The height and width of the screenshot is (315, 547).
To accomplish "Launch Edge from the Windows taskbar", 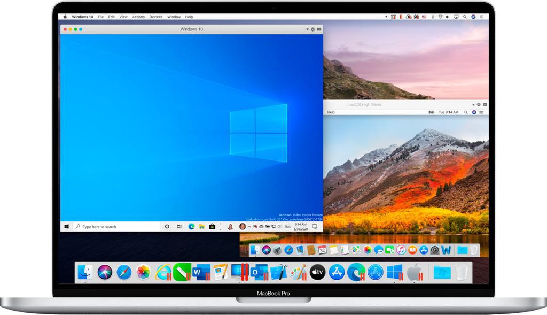I will pos(192,227).
